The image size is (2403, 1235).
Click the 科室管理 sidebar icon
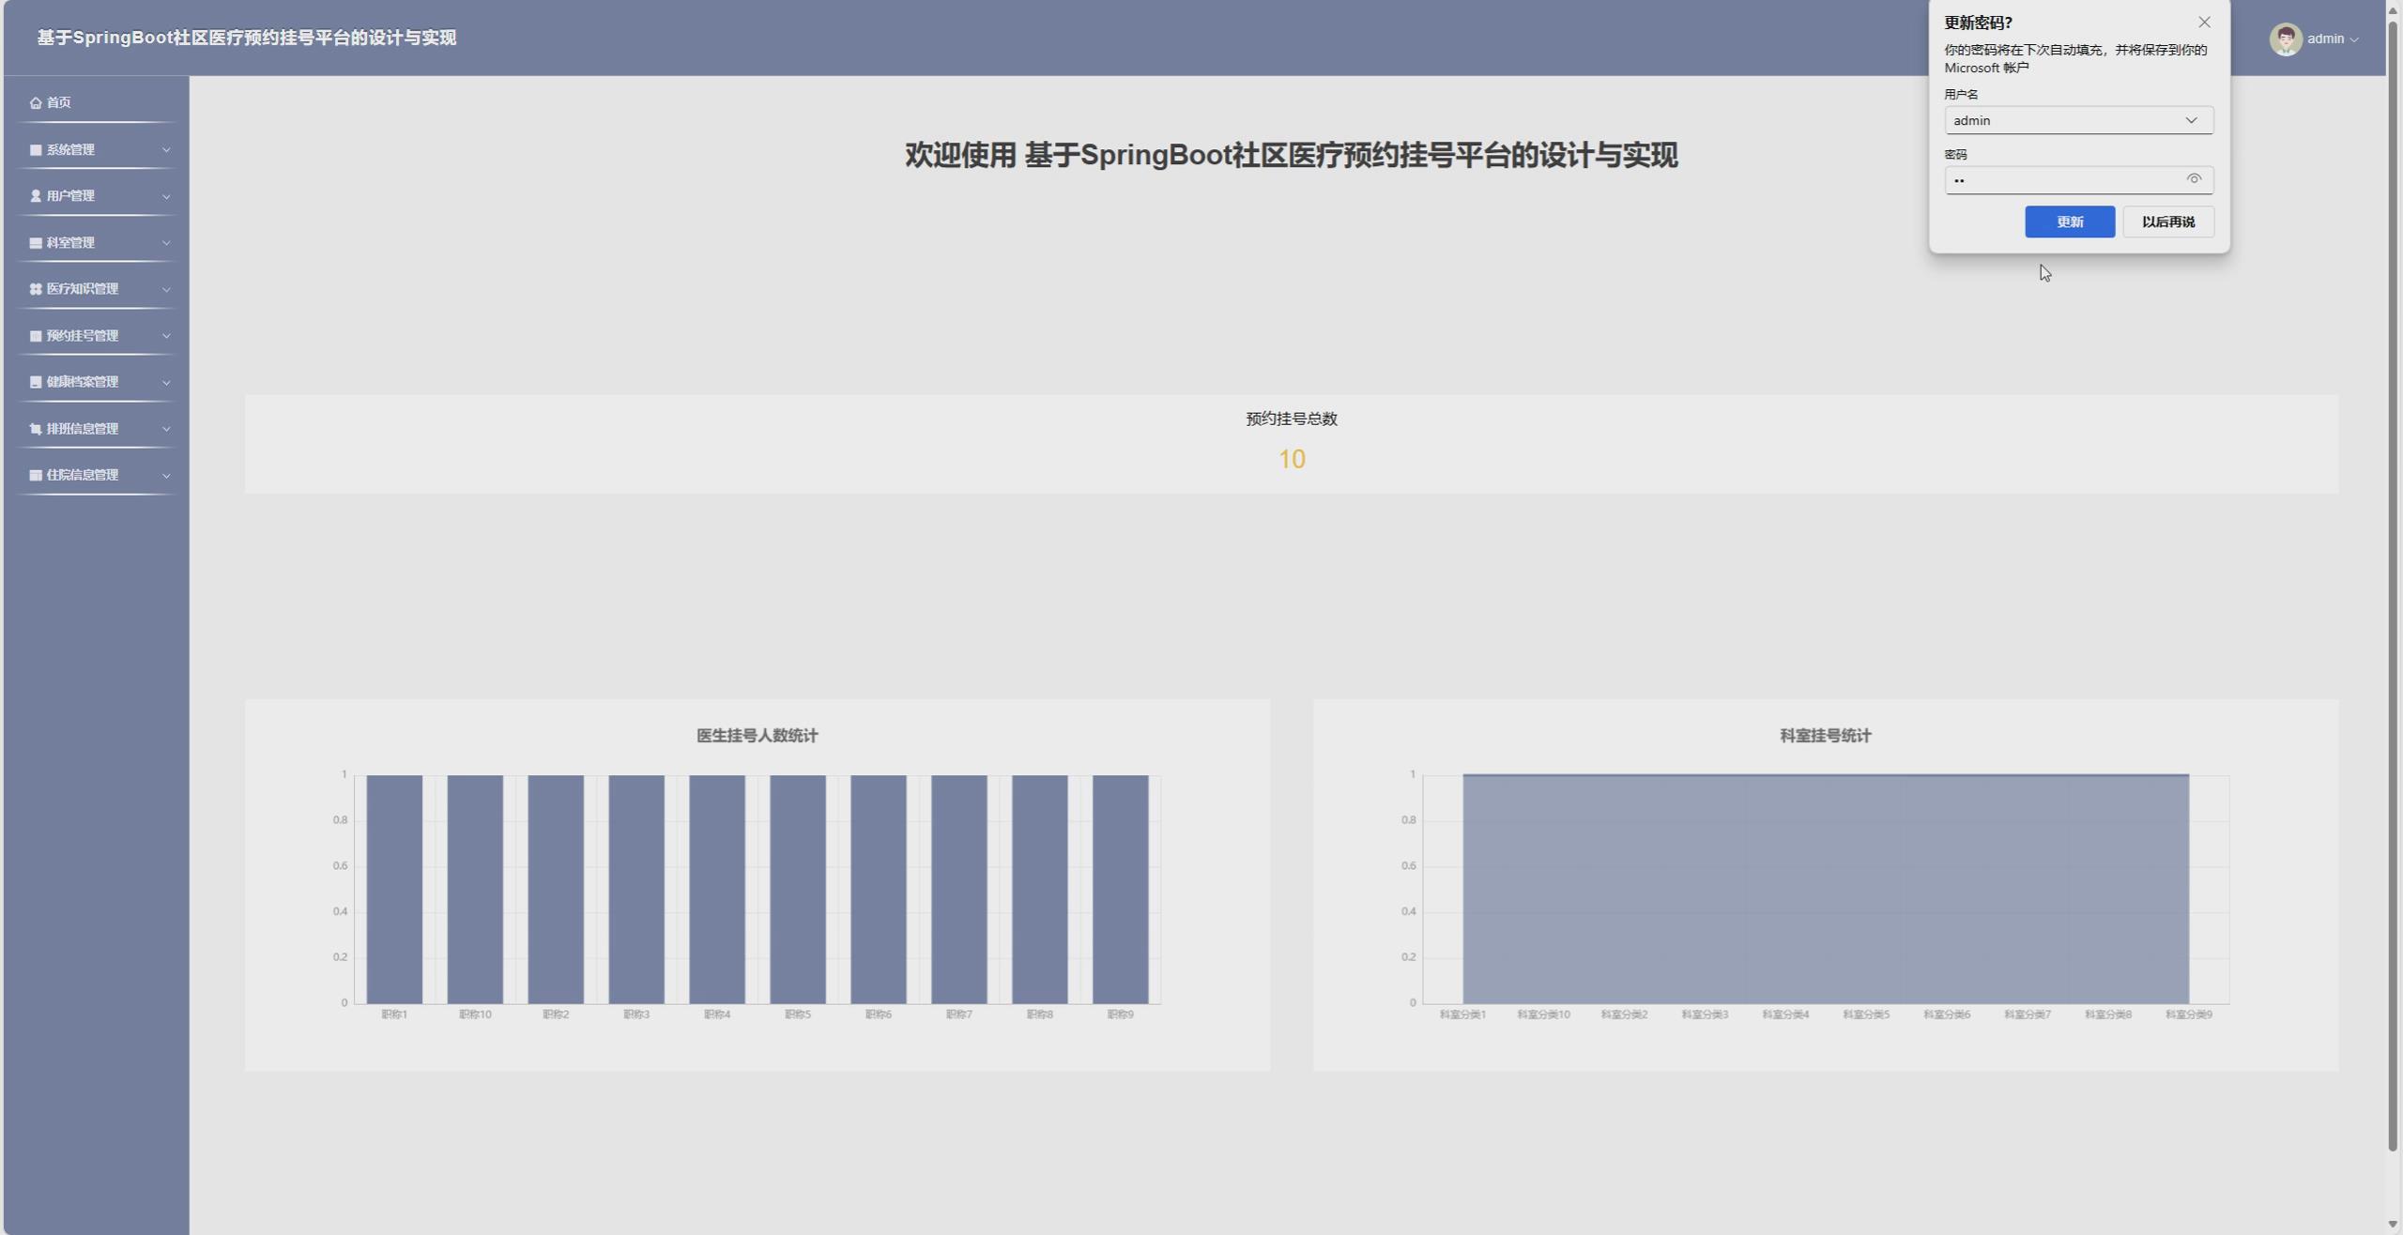pos(36,242)
